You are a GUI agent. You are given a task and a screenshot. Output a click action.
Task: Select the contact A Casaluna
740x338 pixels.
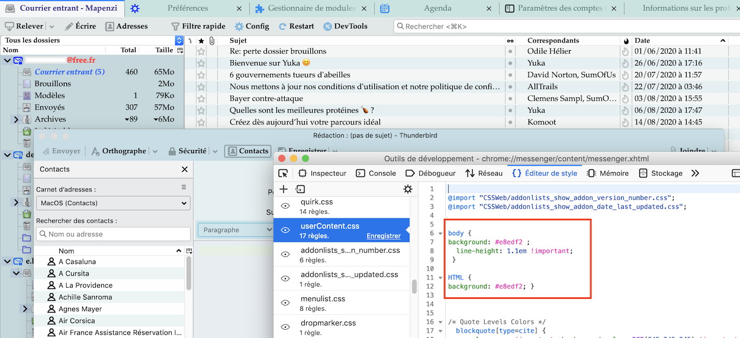(77, 262)
